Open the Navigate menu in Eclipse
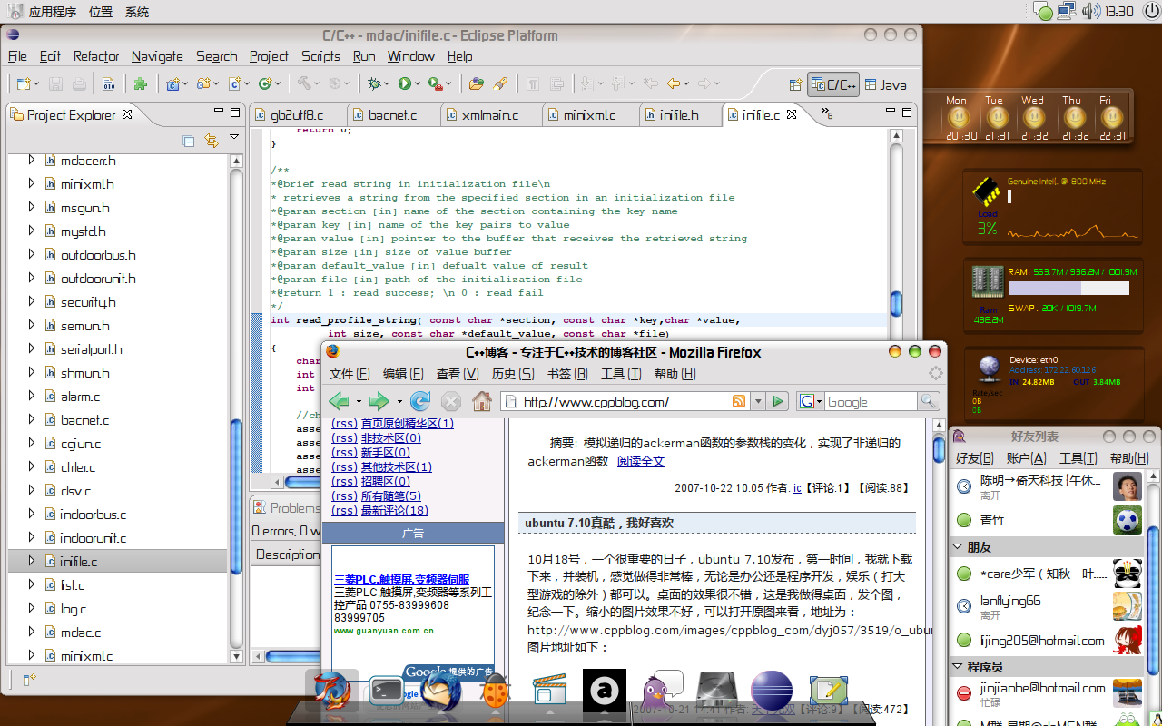 click(157, 56)
